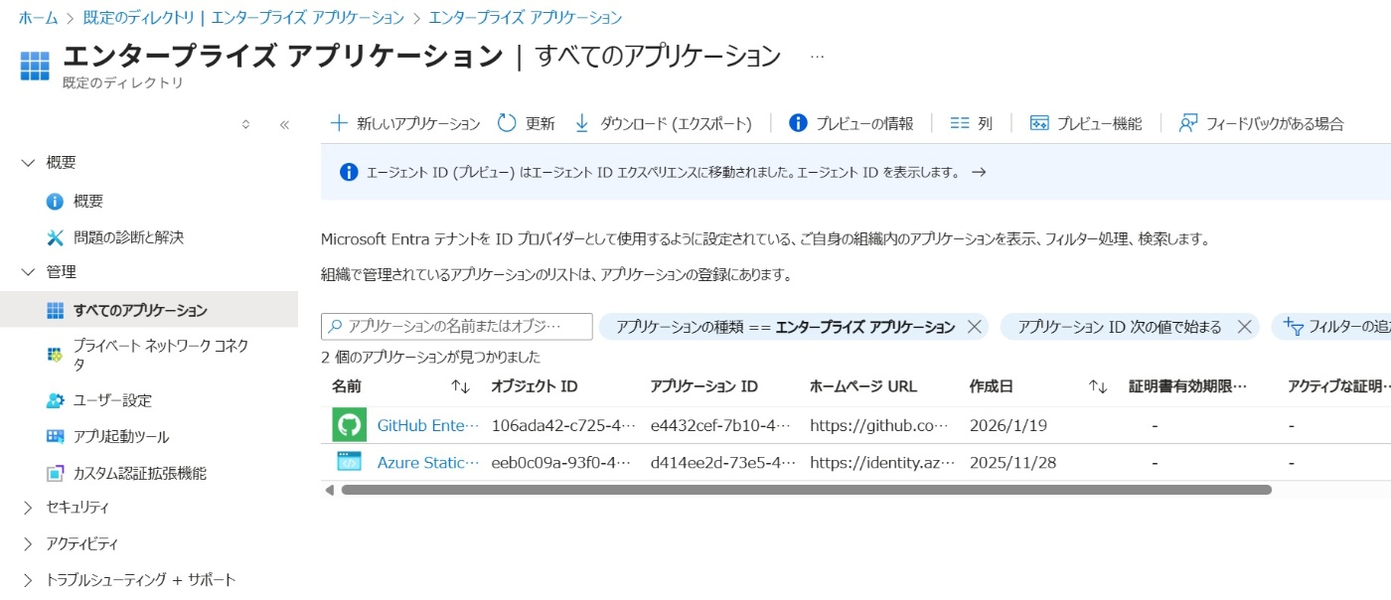
Task: Open the ellipsis more options beside page title
Action: tap(817, 57)
